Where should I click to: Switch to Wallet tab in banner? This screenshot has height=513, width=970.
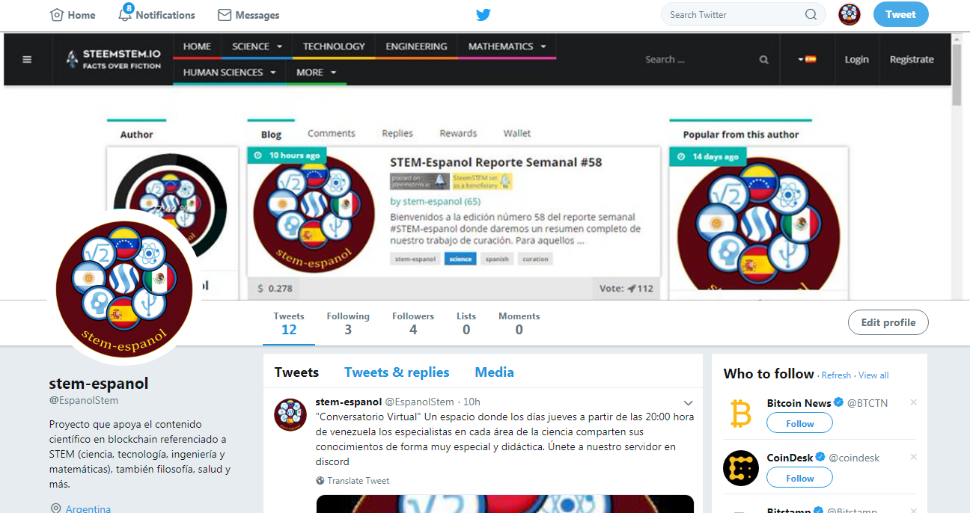[517, 133]
